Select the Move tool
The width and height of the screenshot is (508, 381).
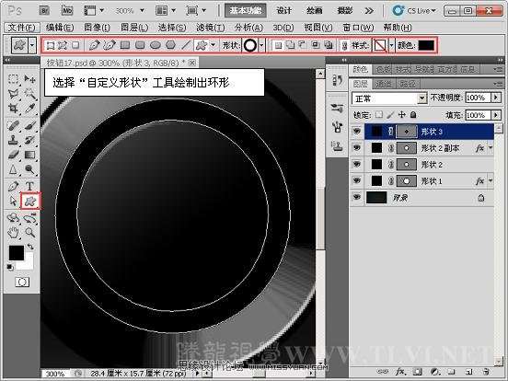(29, 79)
